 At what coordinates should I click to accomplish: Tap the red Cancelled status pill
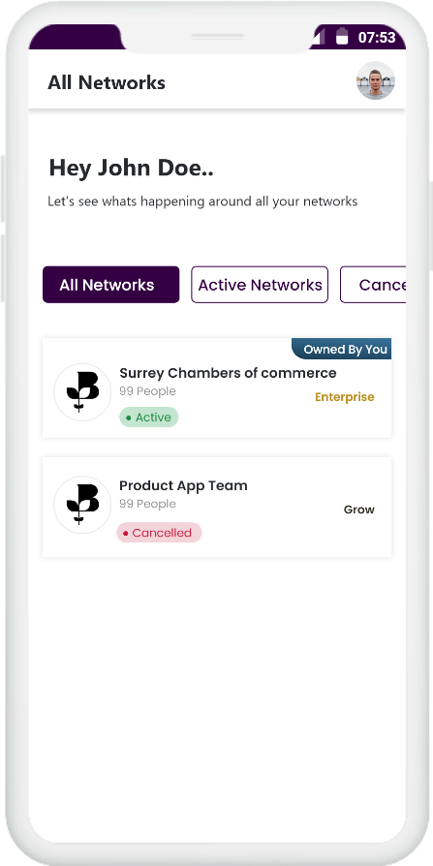click(159, 533)
